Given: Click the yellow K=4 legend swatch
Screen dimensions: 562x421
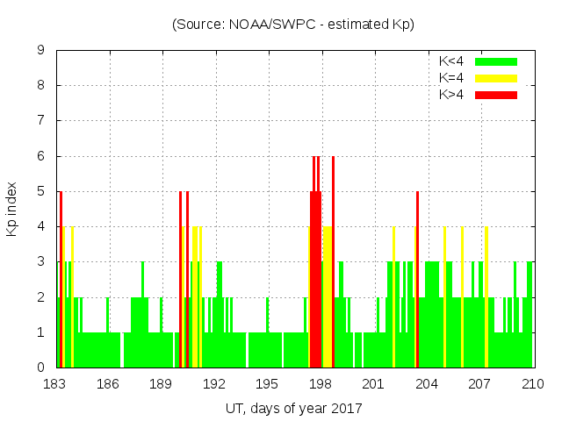Looking at the screenshot, I should (x=496, y=78).
